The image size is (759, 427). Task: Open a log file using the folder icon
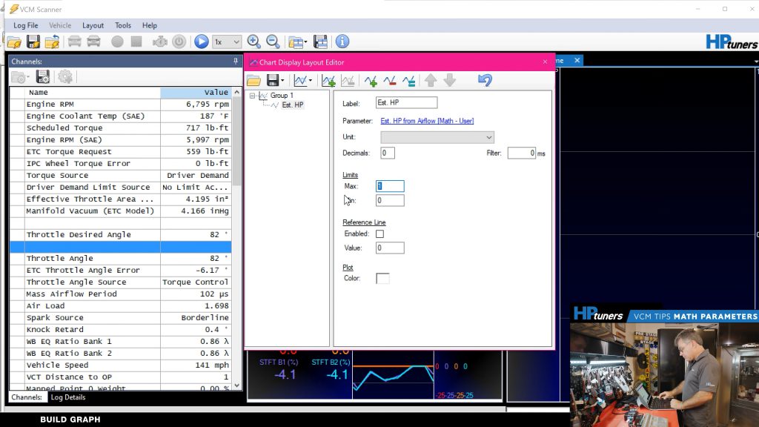13,42
